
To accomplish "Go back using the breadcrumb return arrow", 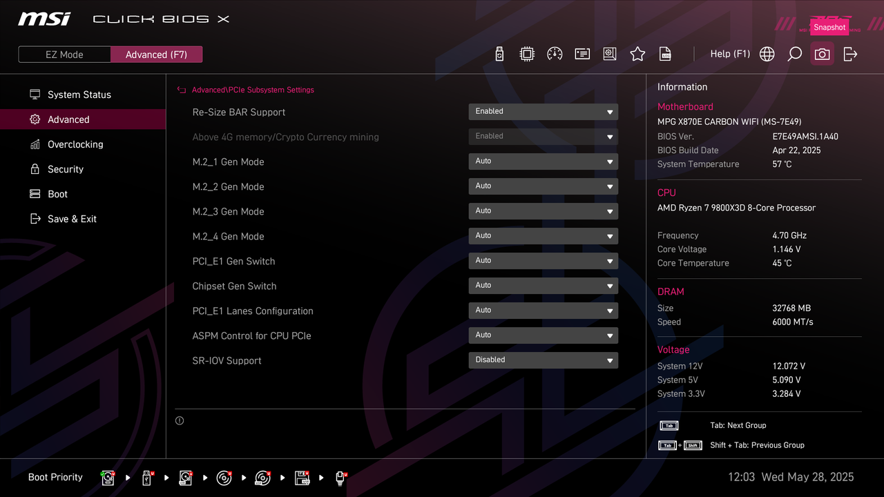I will point(182,90).
